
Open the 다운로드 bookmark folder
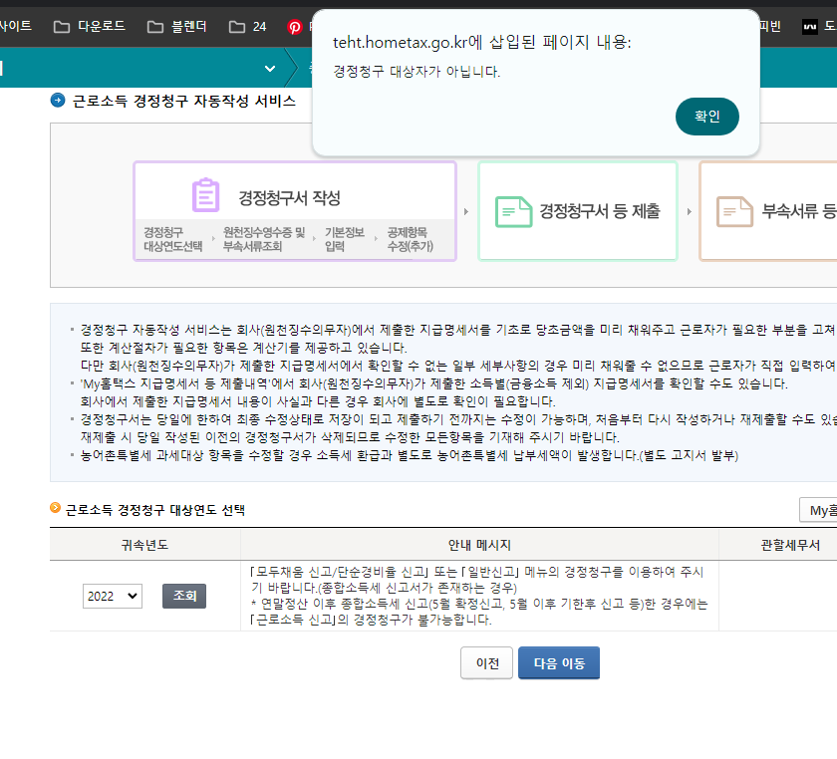pos(90,26)
